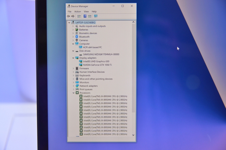Maximize the Device Manager window
The image size is (226, 150).
pos(122,6)
